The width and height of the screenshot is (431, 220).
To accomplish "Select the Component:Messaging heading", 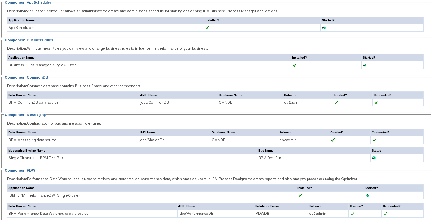I will point(25,115).
